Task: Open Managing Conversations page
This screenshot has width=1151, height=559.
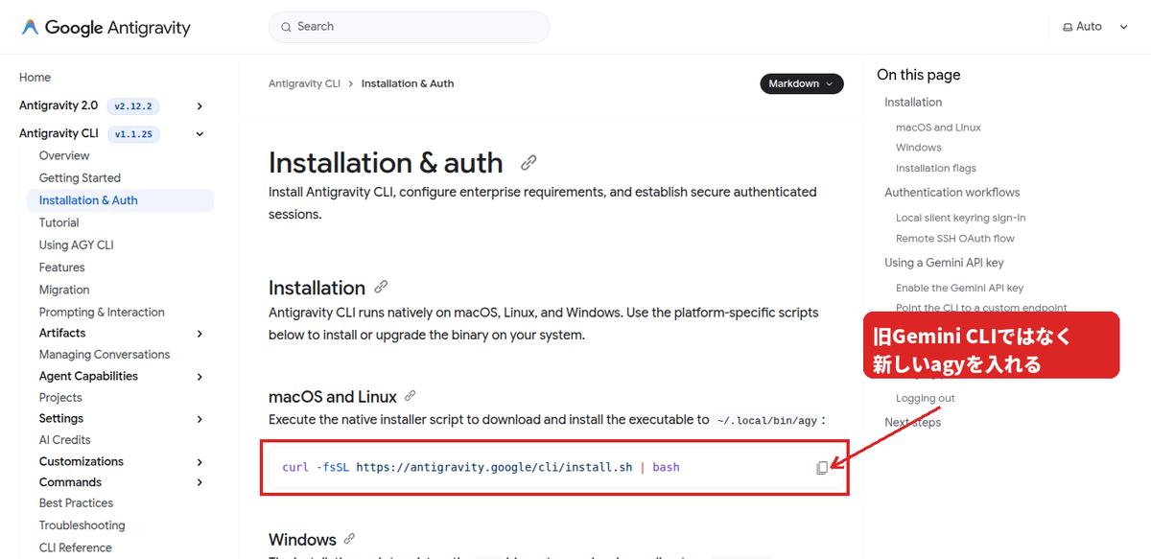Action: 105,355
